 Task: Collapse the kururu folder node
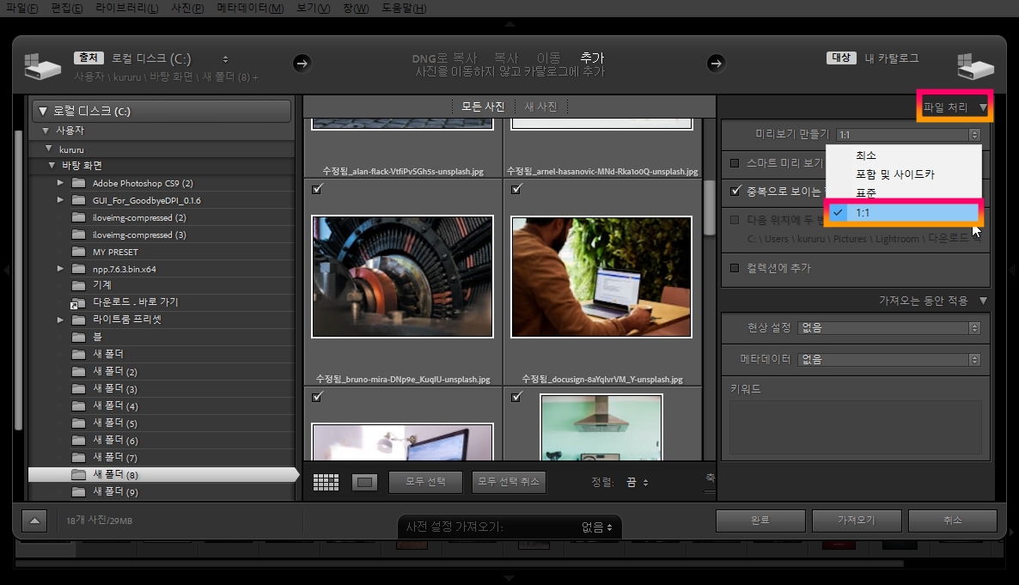click(49, 149)
